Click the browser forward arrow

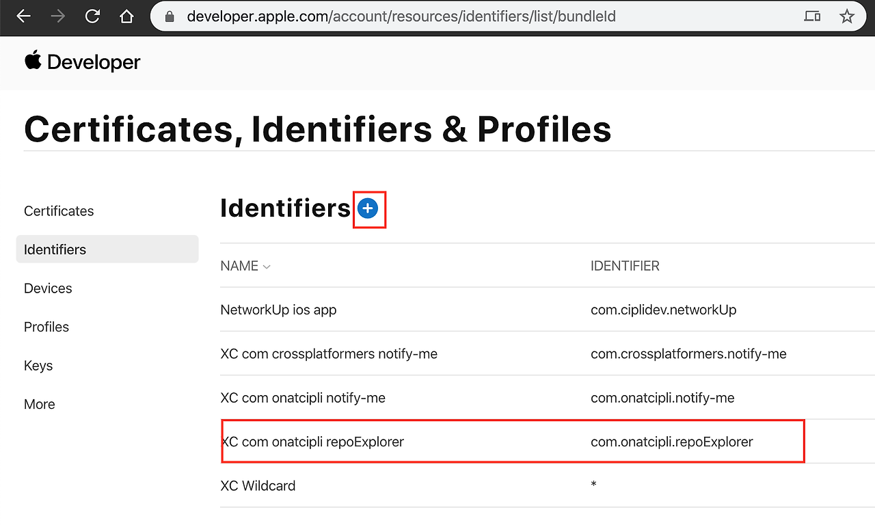point(58,16)
